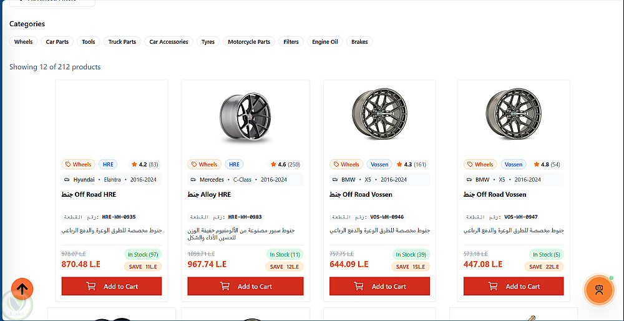Image resolution: width=624 pixels, height=321 pixels.
Task: Click the car icon beside Mercedes C-Class
Action: [193, 180]
